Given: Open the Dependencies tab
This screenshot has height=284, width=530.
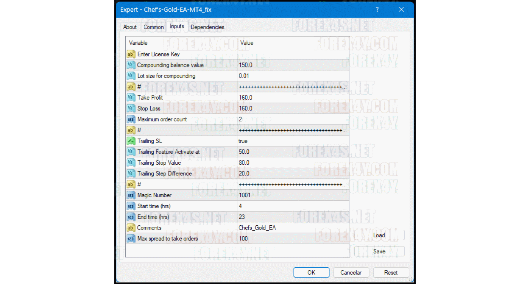Looking at the screenshot, I should (x=207, y=27).
